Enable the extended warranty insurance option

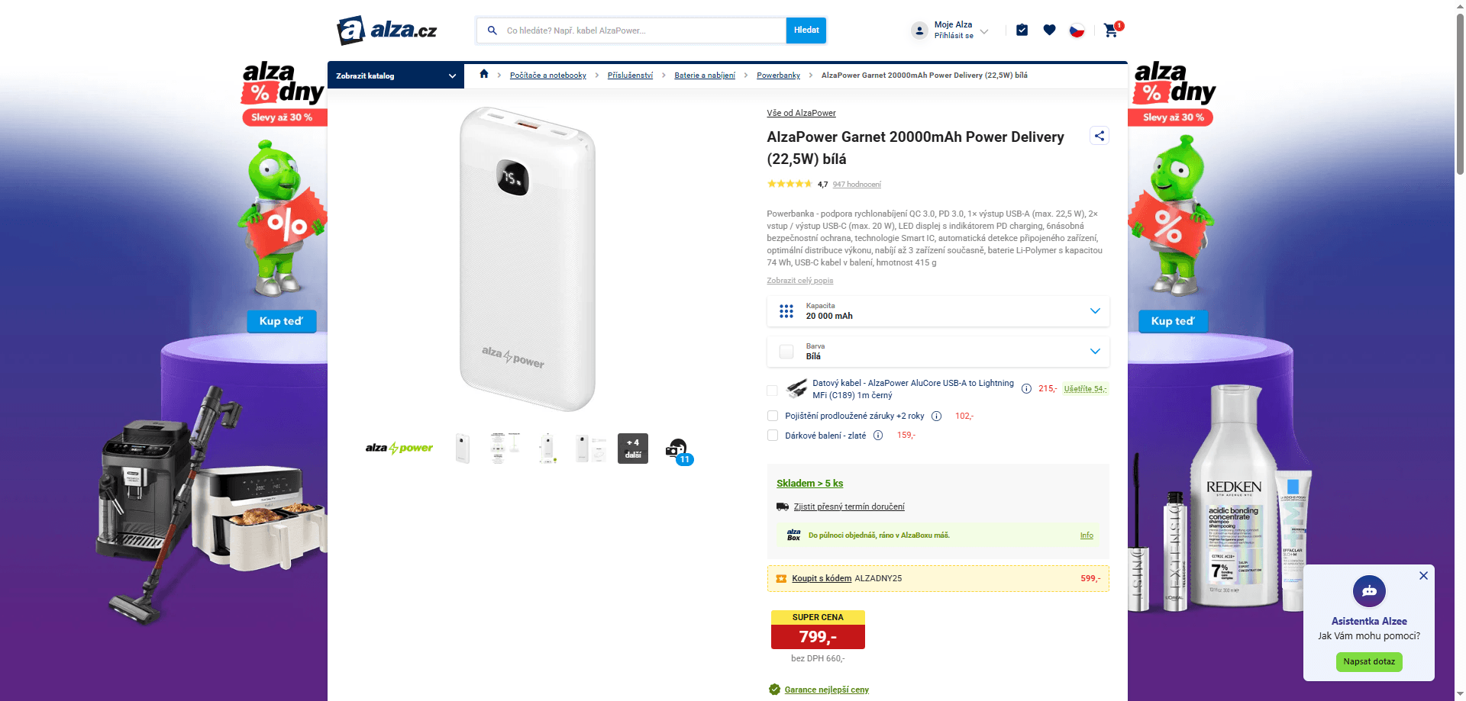point(772,416)
